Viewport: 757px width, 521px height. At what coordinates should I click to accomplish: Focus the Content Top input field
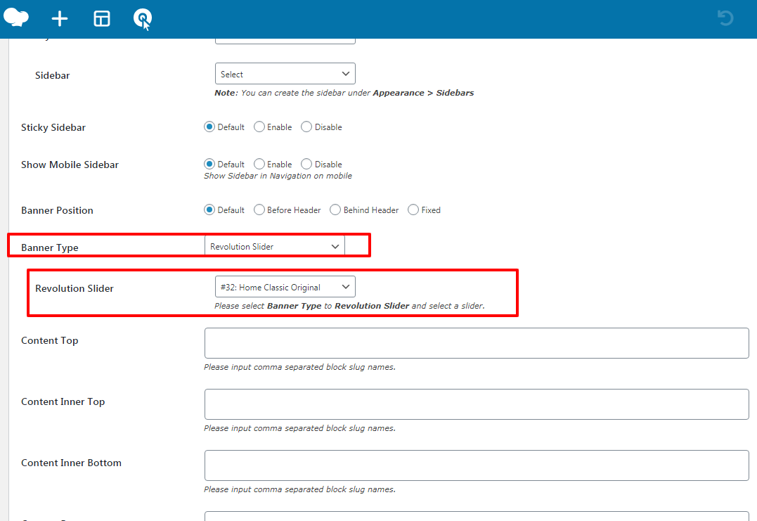click(x=477, y=343)
